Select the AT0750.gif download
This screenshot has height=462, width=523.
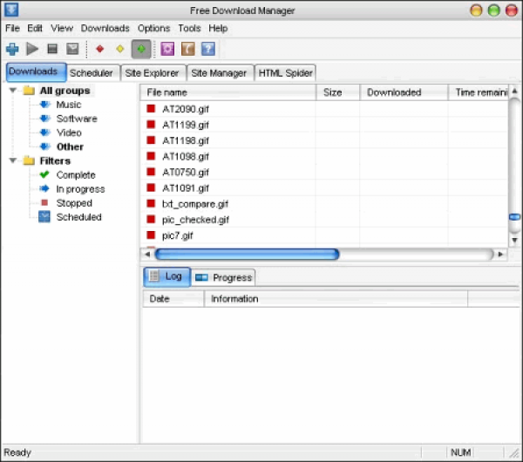[x=186, y=172]
